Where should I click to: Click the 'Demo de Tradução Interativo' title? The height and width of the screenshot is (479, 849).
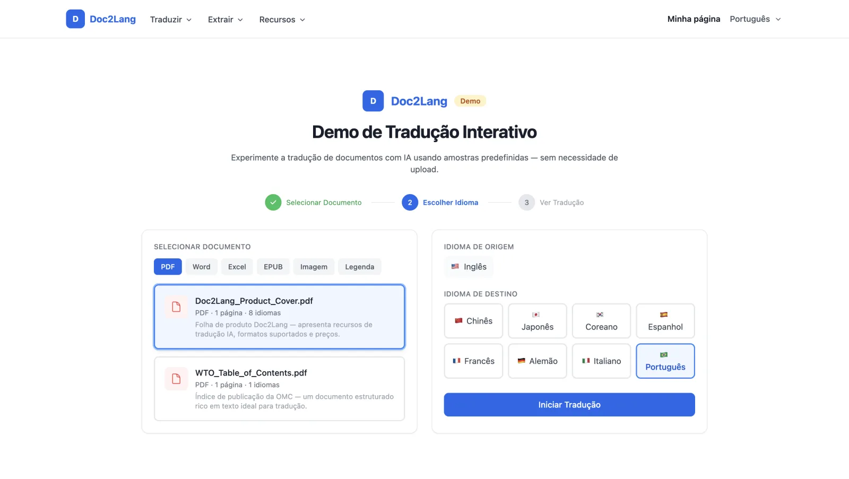click(x=424, y=132)
